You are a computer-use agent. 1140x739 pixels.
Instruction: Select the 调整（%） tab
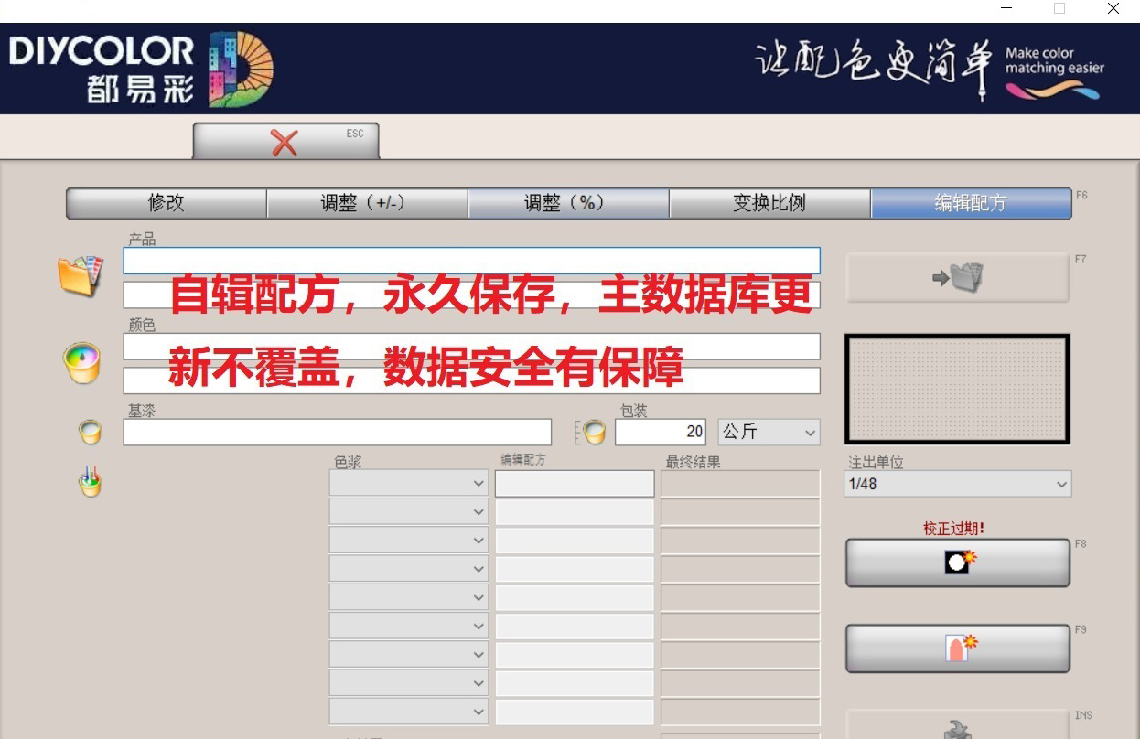pos(568,203)
